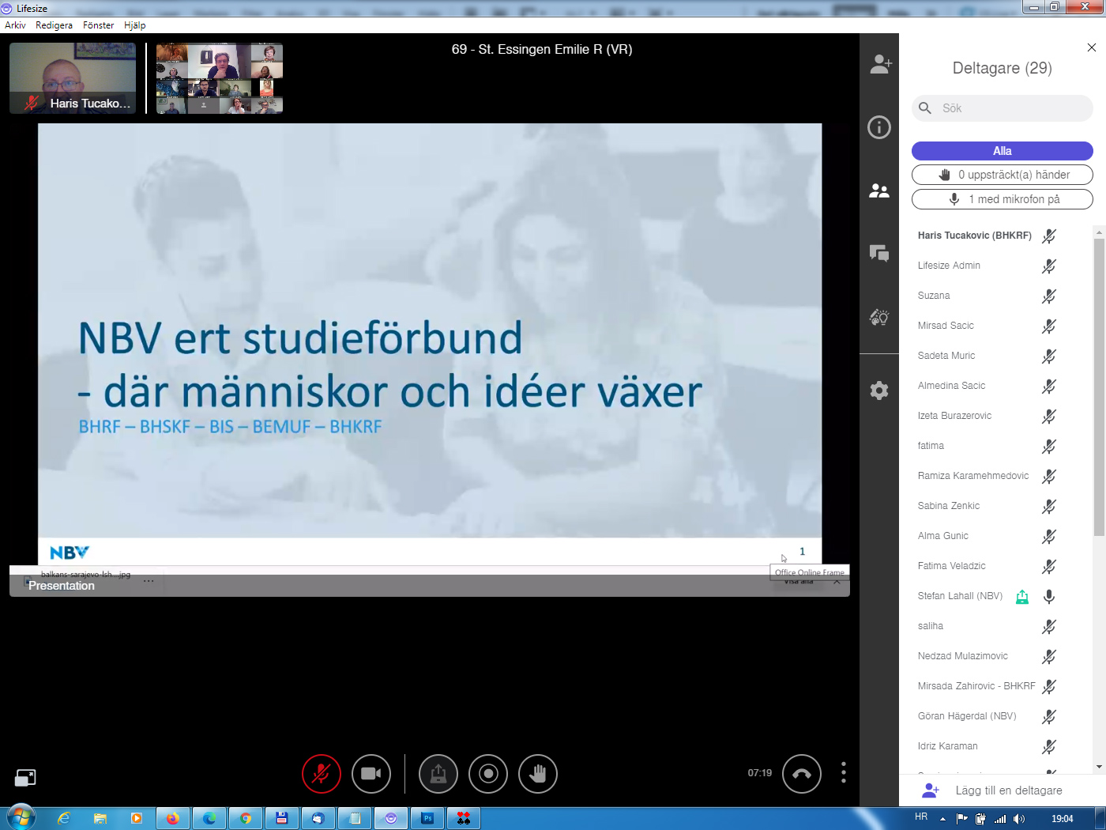
Task: Click mic icon beside Fatima Veladzic
Action: 1049,566
